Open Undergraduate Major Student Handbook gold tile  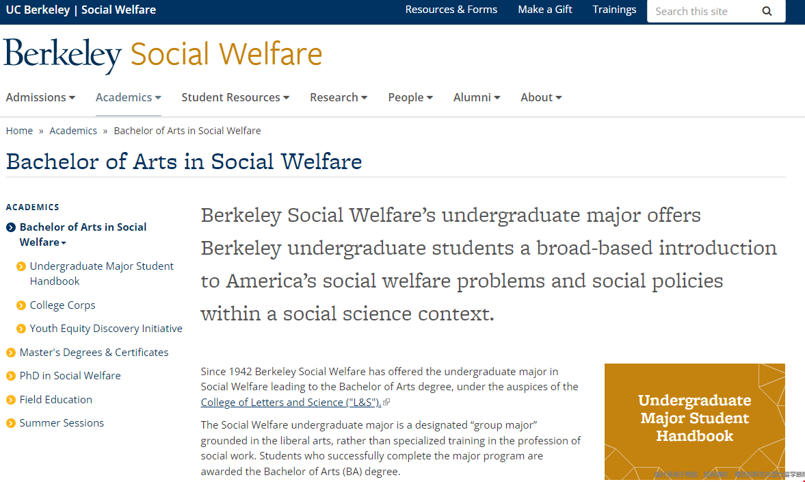[695, 421]
